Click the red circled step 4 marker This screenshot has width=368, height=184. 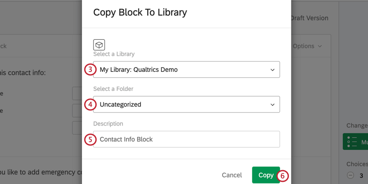[x=90, y=104]
